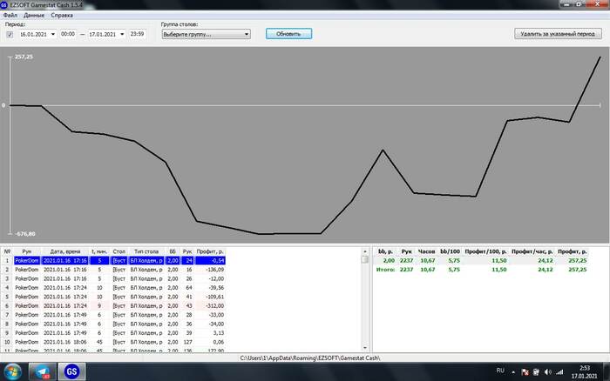Sort by Дата, время column header
The image size is (610, 381).
coord(65,251)
